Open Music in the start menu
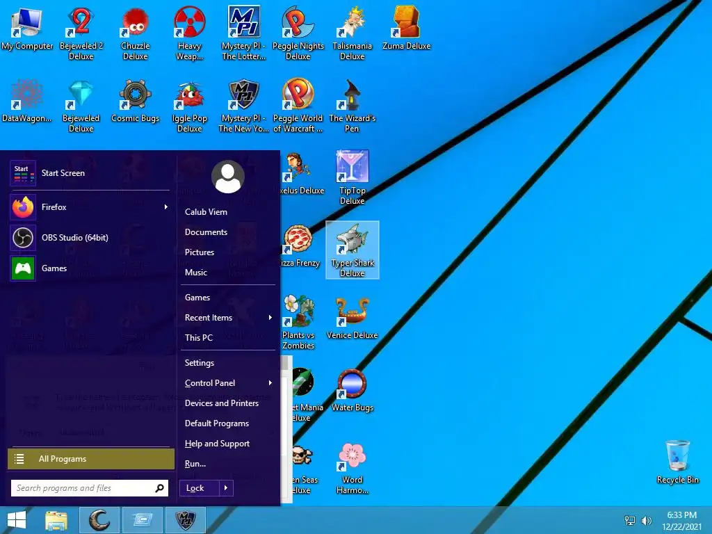712x534 pixels. pyautogui.click(x=195, y=273)
